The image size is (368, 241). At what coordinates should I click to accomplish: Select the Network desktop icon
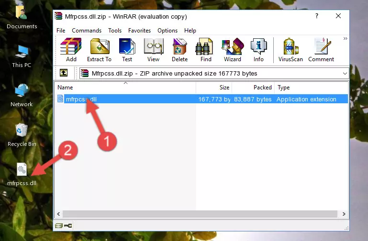click(22, 95)
